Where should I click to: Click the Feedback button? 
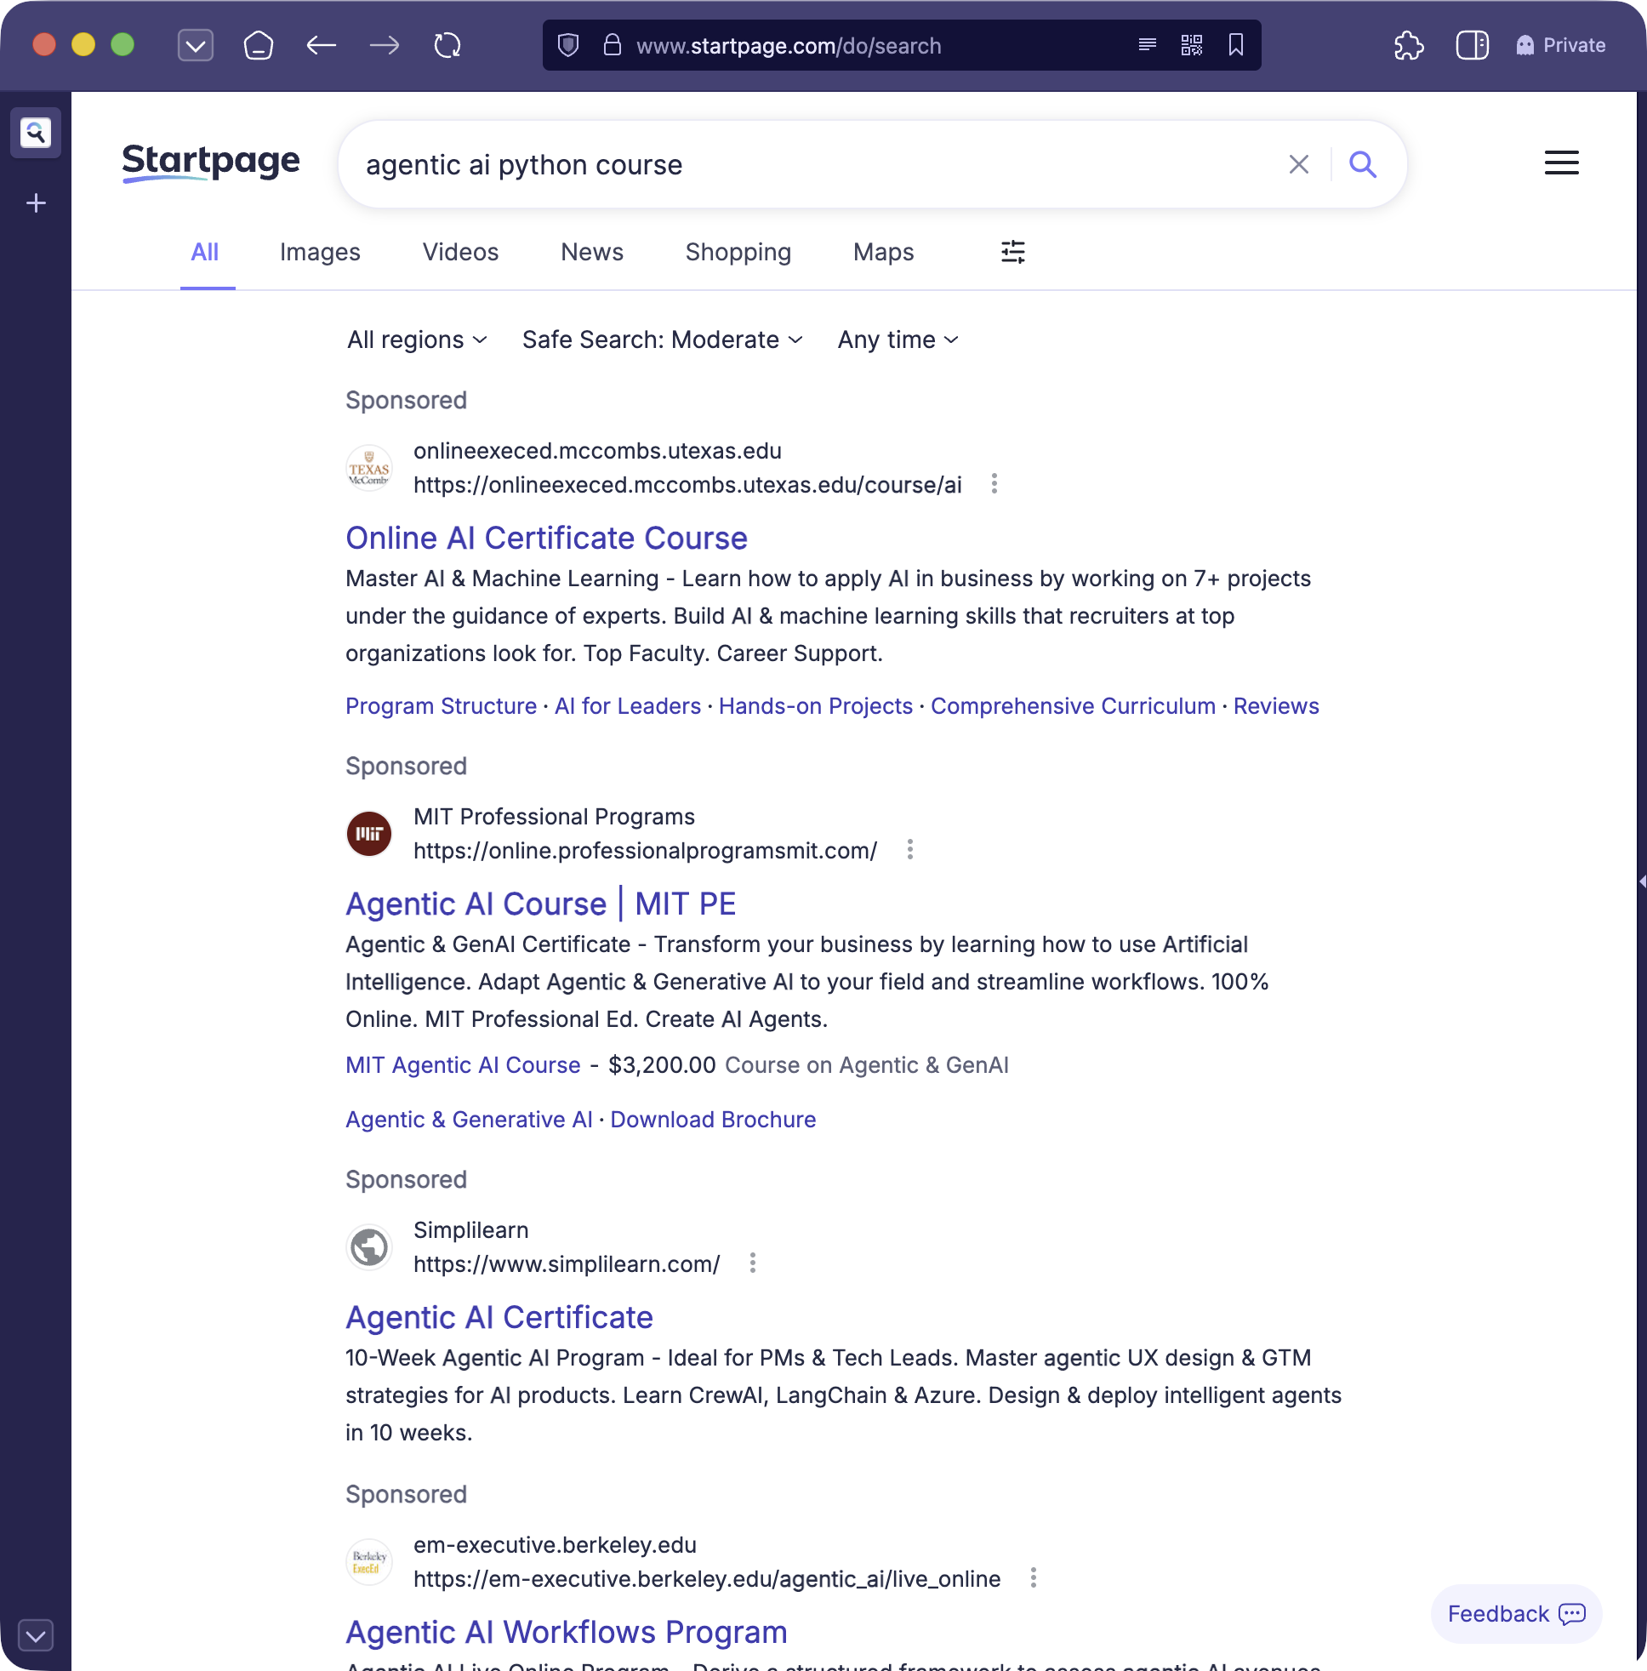tap(1514, 1613)
